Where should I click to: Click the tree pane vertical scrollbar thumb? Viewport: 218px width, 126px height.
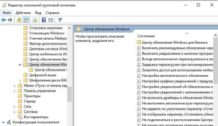[69, 94]
